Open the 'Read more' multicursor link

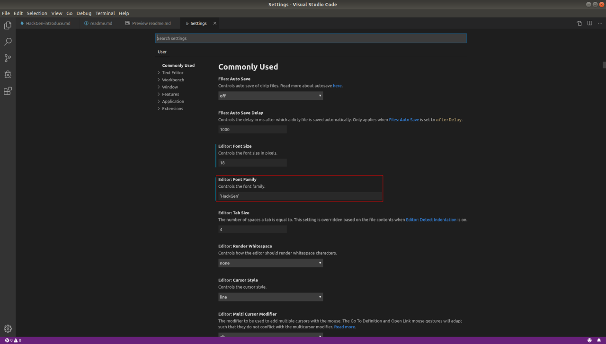(344, 327)
